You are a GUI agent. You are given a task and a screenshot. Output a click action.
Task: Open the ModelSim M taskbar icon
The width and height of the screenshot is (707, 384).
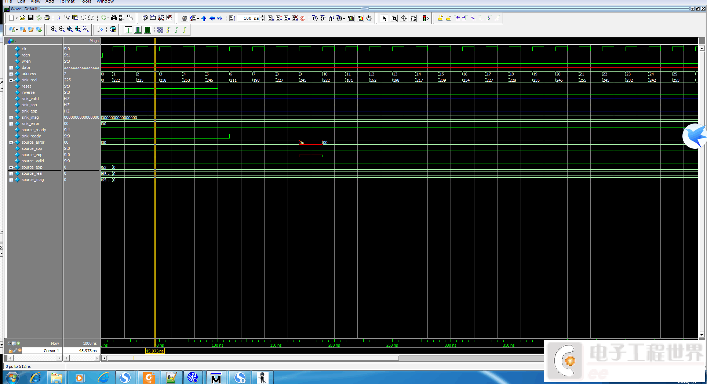pyautogui.click(x=216, y=377)
